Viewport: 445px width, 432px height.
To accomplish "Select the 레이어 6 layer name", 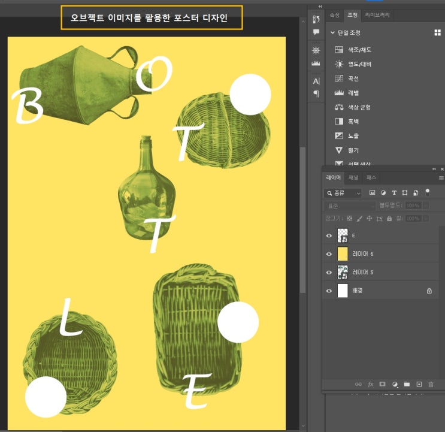I will pyautogui.click(x=363, y=254).
